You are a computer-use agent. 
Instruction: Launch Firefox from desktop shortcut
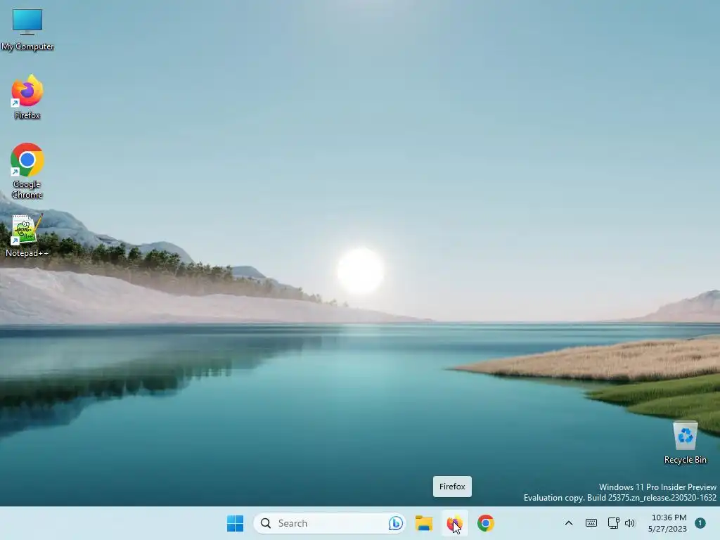(x=27, y=97)
